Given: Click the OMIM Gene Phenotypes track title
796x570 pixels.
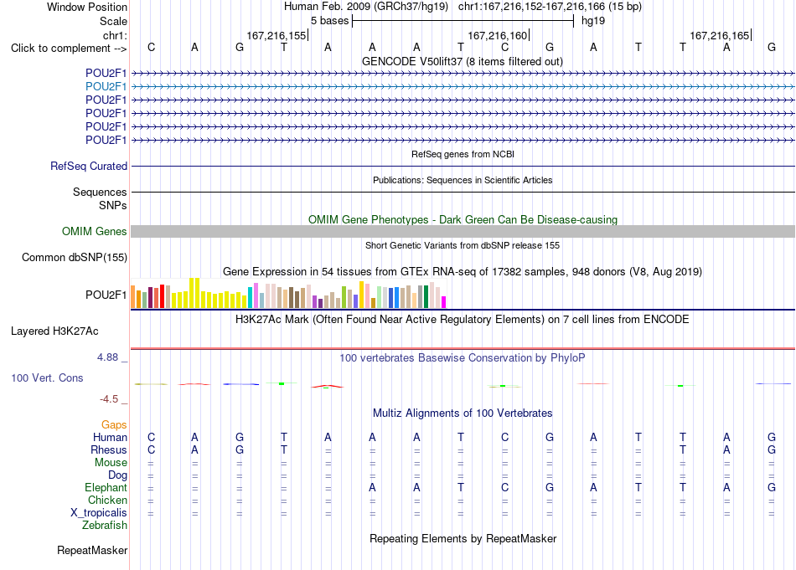Looking at the screenshot, I should pyautogui.click(x=463, y=219).
